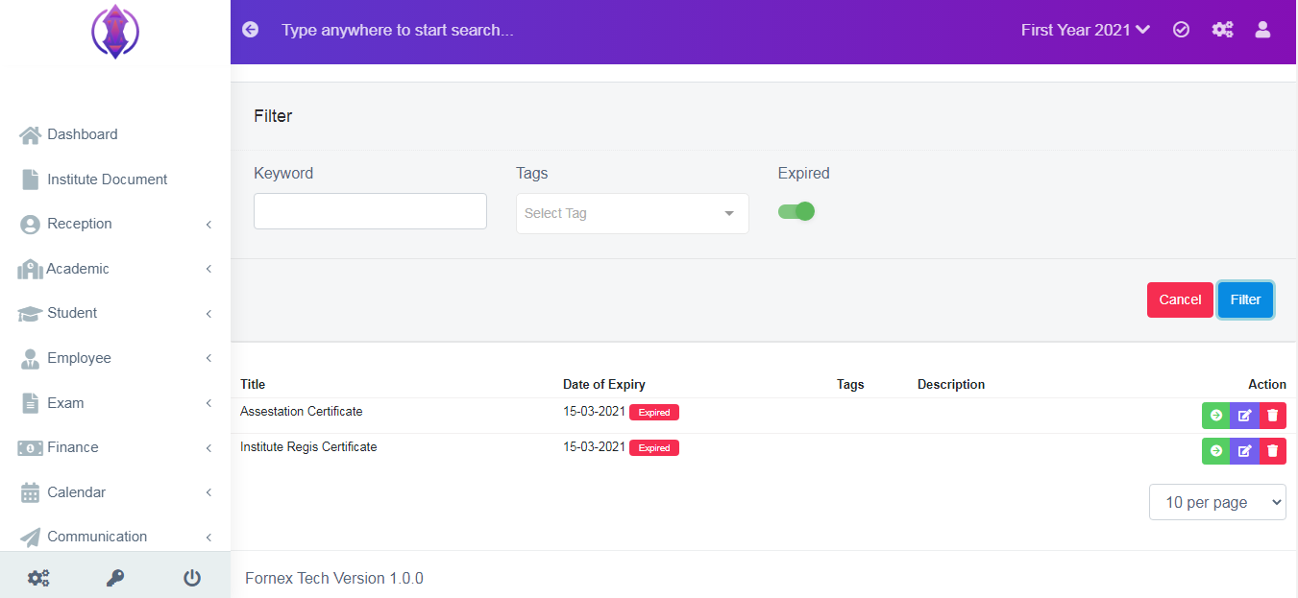Edit the Institute Regis Certificate row

[x=1244, y=451]
